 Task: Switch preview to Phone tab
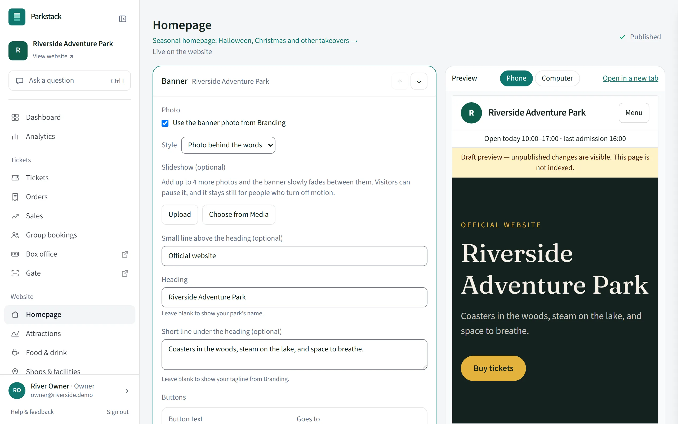pos(516,78)
